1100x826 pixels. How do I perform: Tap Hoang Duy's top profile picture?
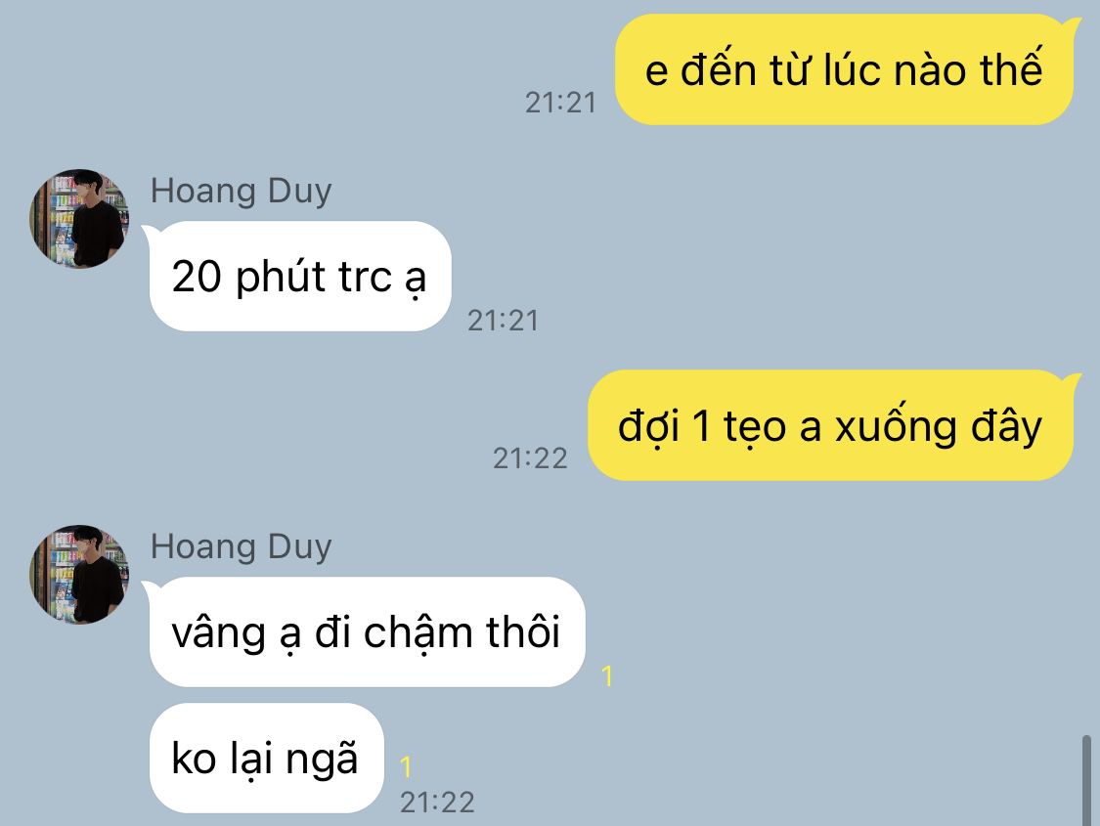pos(79,218)
